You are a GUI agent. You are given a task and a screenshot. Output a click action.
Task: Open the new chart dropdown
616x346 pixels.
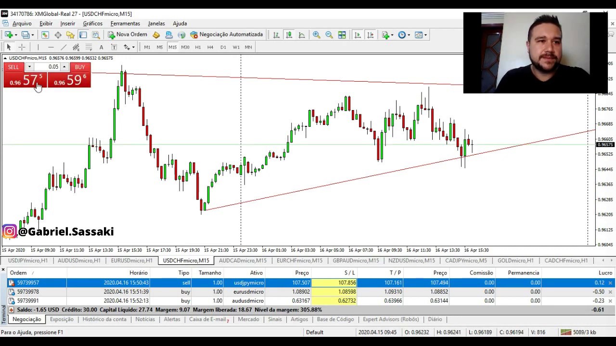tap(11, 35)
